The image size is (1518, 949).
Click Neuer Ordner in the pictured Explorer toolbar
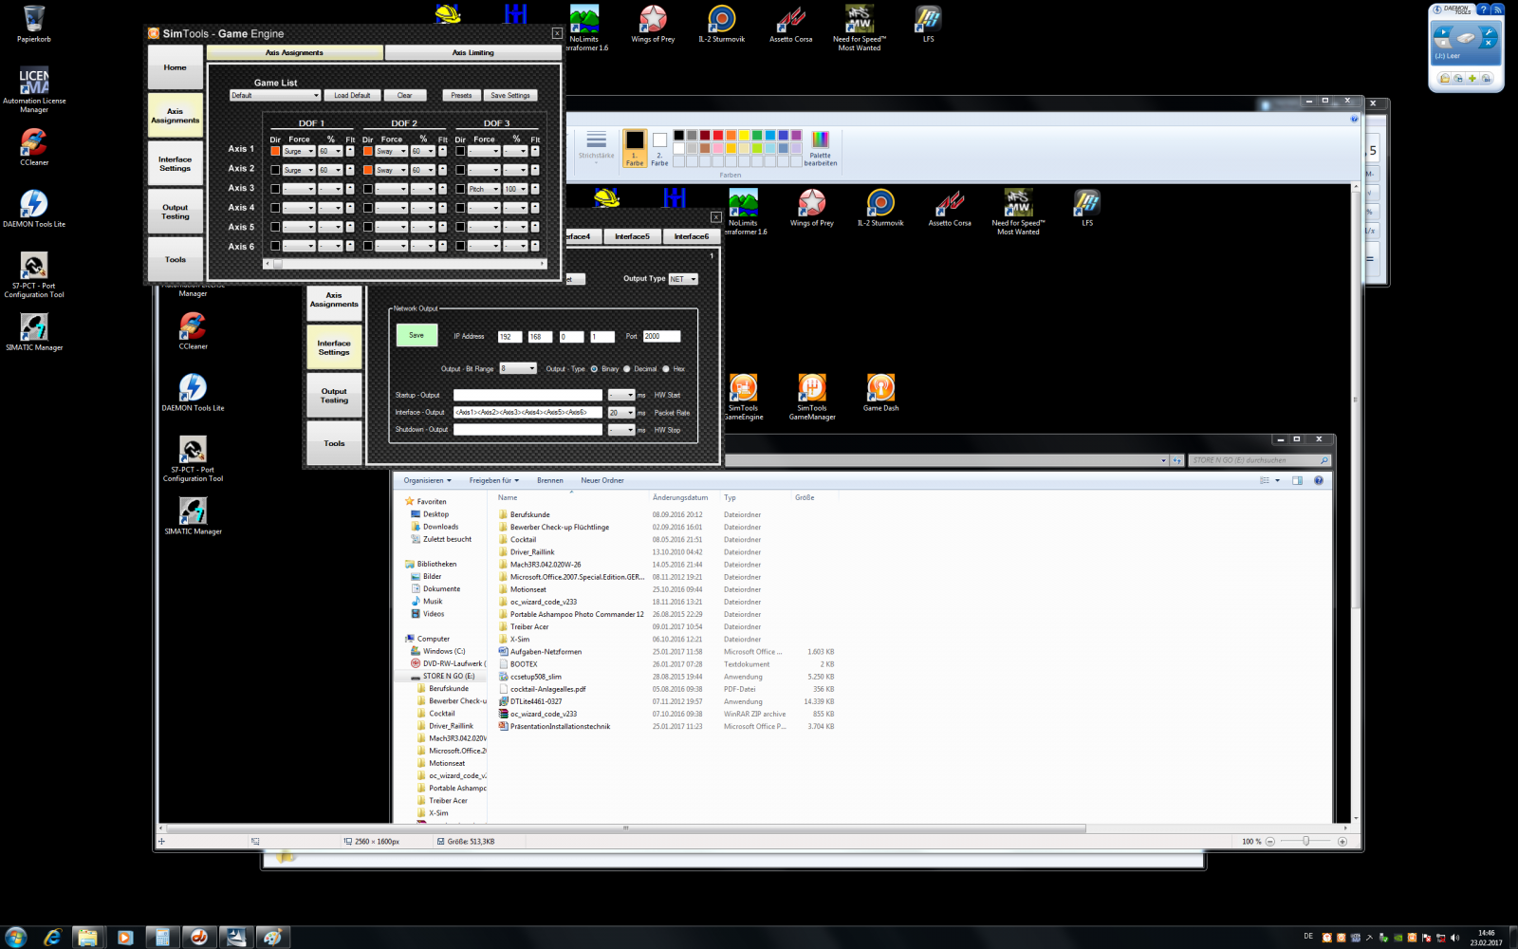tap(602, 480)
